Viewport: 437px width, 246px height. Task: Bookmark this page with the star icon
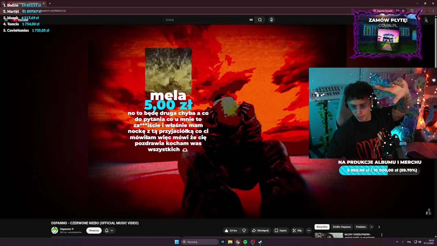pos(403,11)
